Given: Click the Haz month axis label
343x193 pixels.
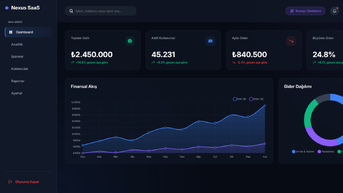Looking at the screenshot, I should (165, 157).
